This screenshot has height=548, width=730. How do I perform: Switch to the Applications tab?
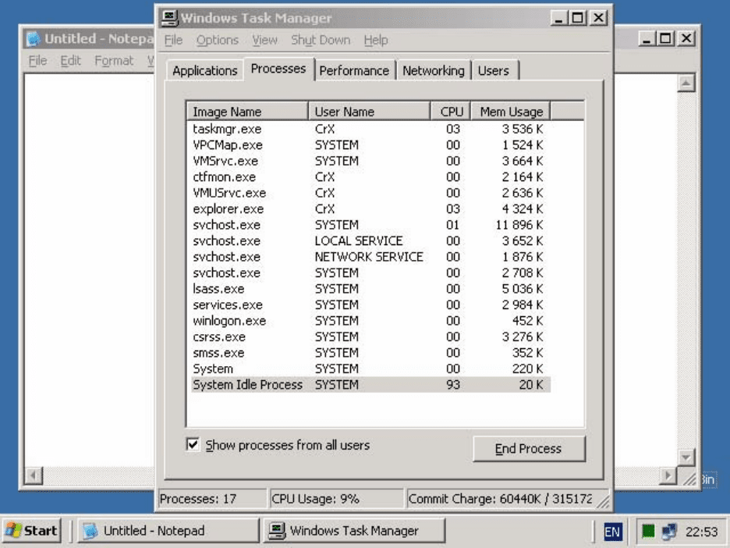[205, 71]
